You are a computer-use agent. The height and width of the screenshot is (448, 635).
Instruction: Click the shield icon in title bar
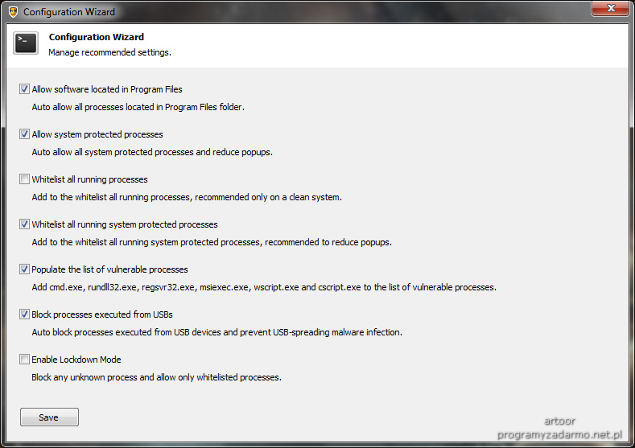[13, 12]
